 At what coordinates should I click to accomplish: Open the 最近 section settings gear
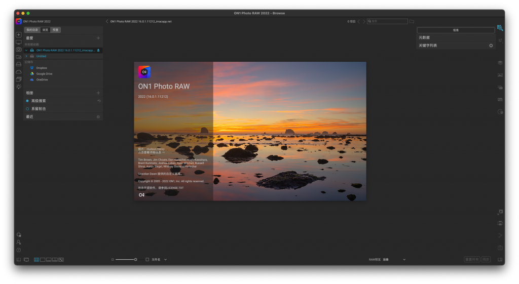(98, 117)
